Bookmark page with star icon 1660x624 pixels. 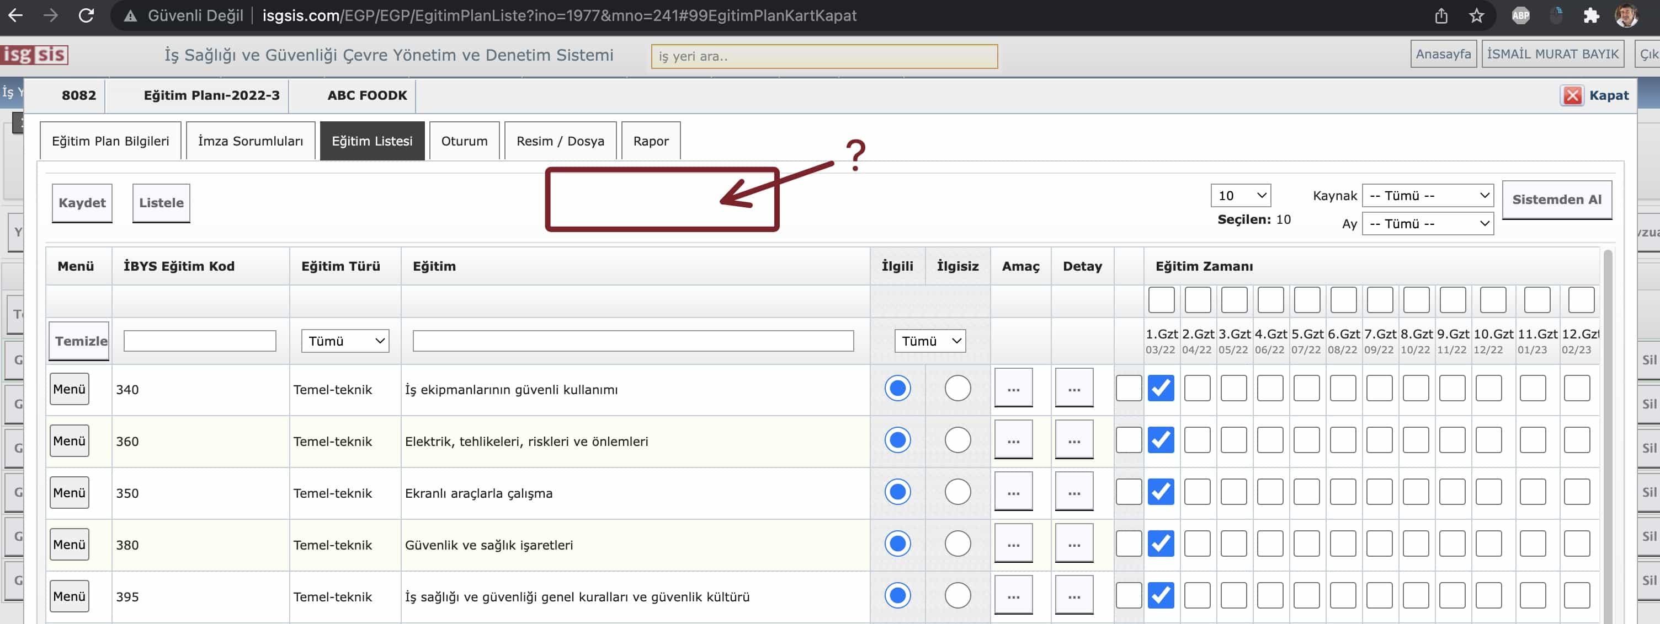point(1476,15)
